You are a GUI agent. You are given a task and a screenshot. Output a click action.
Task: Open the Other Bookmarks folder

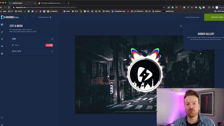point(219,11)
